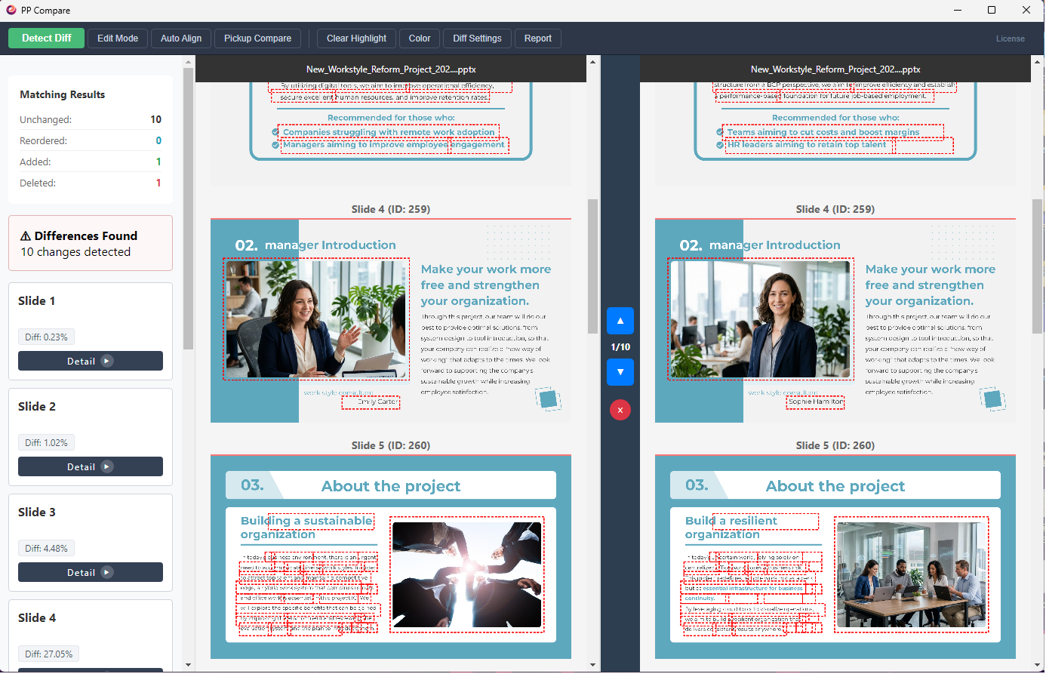This screenshot has width=1046, height=674.
Task: Click the 1/10 difference counter
Action: 620,347
